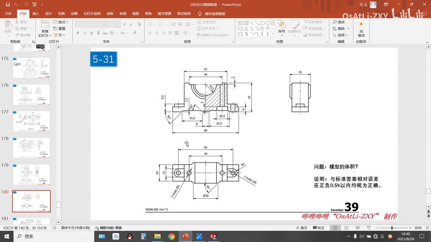Screen dimensions: 431x242
Task: Click the Windows search box (搜索)
Action: pyautogui.click(x=54, y=236)
